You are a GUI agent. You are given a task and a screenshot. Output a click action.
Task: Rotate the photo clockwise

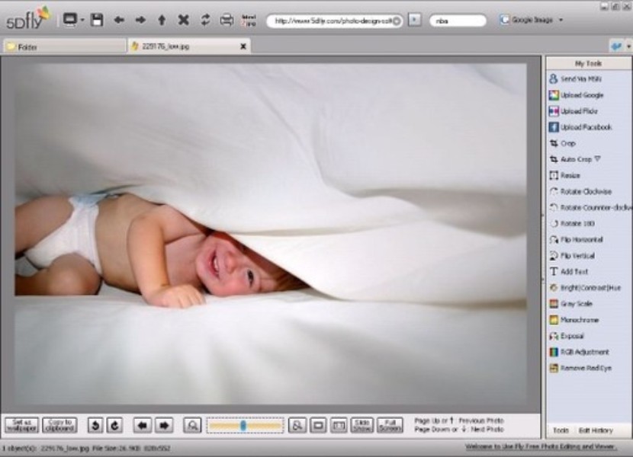(582, 192)
